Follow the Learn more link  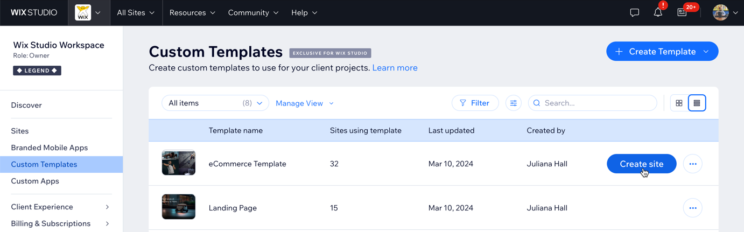coord(395,68)
